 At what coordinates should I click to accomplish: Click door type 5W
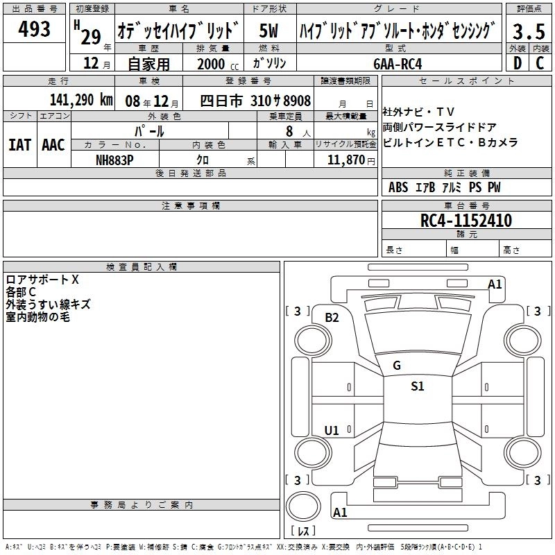click(268, 31)
